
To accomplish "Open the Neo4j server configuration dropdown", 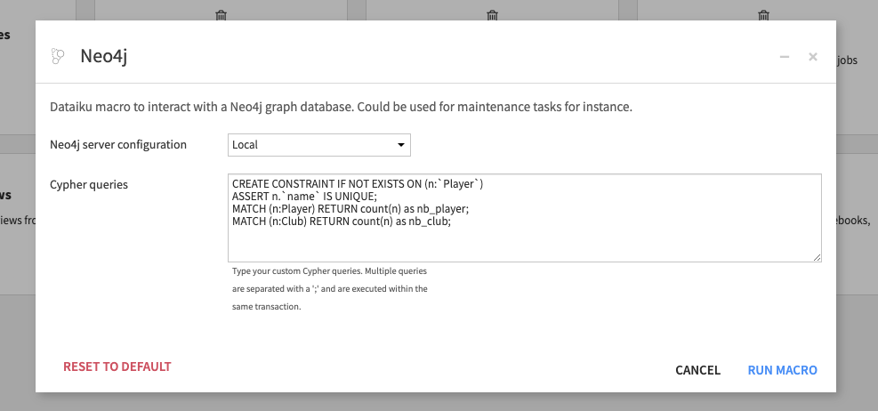I will tap(318, 144).
